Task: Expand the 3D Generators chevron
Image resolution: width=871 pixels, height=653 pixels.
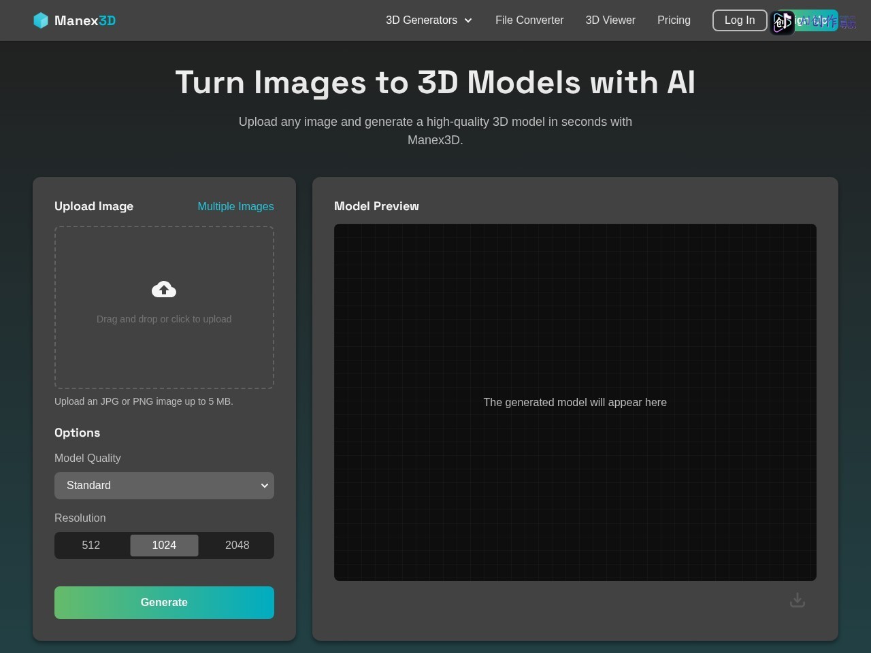Action: pos(468,20)
